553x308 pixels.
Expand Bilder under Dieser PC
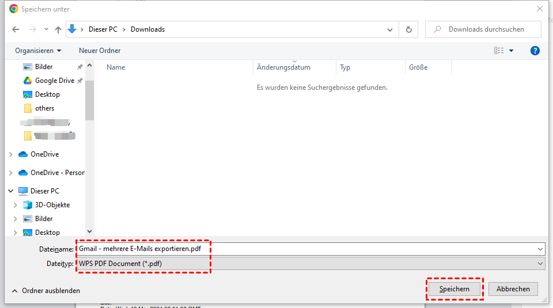coord(15,219)
